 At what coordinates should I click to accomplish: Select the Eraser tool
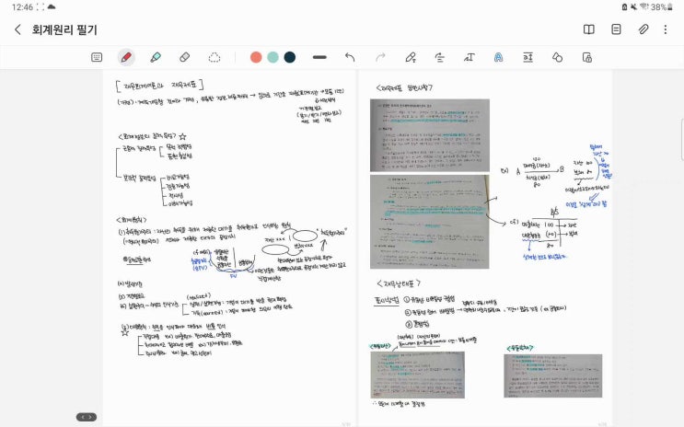tap(185, 57)
